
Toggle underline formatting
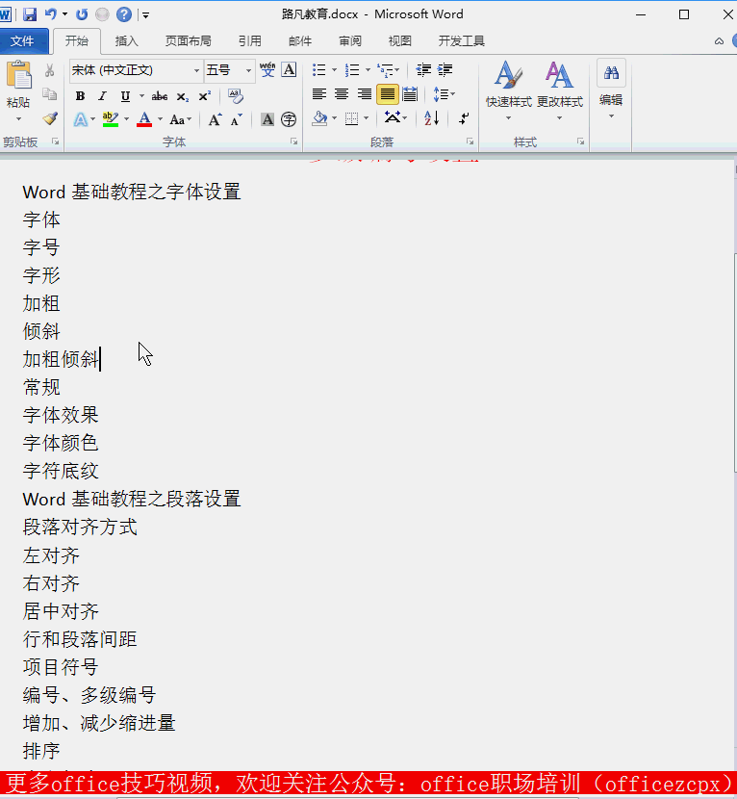pyautogui.click(x=125, y=96)
